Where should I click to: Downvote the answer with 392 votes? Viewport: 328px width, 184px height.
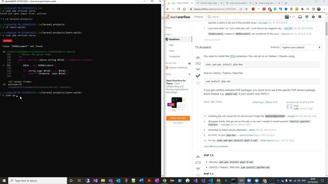[x=198, y=69]
